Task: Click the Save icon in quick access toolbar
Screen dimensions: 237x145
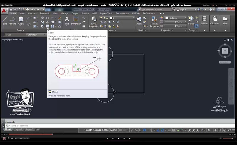Action: tap(19, 9)
